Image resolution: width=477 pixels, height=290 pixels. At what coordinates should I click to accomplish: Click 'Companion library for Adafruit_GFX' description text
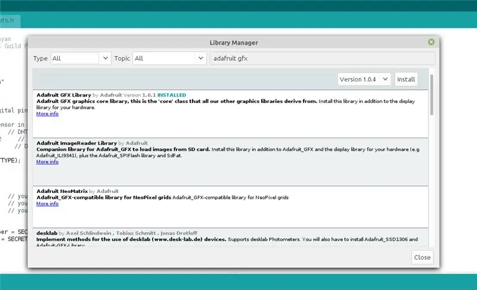(x=123, y=149)
